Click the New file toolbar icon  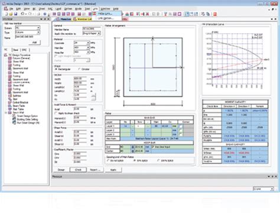[6, 14]
